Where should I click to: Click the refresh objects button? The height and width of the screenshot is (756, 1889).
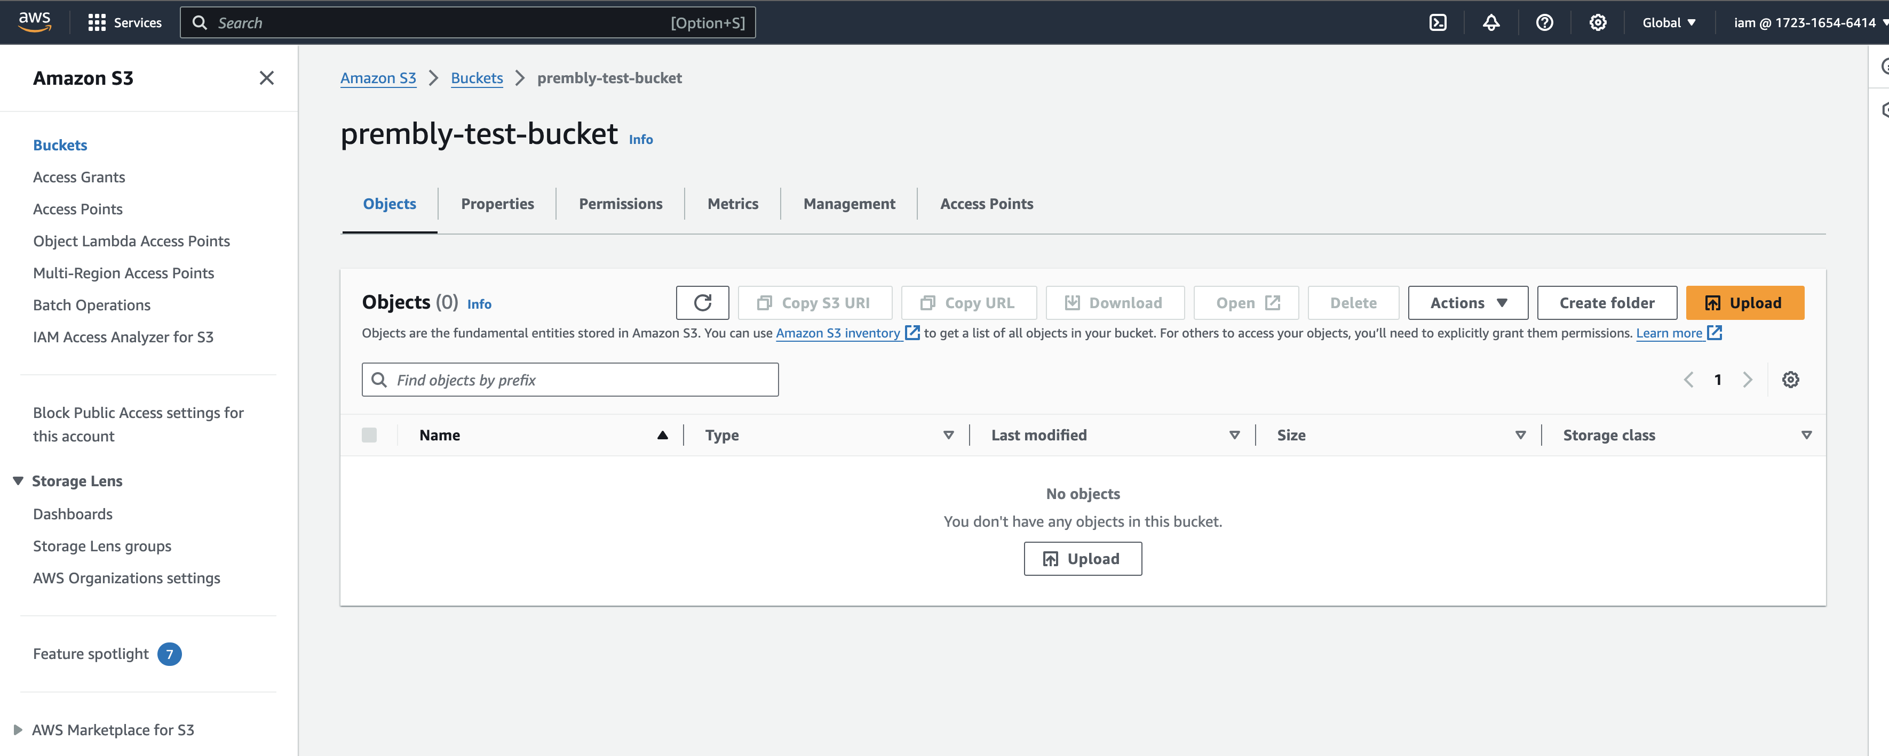702,302
